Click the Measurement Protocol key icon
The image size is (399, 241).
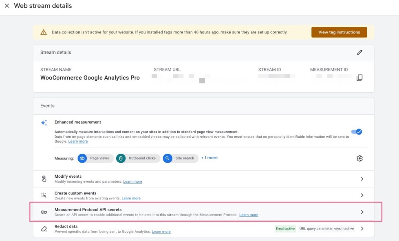[x=44, y=212]
